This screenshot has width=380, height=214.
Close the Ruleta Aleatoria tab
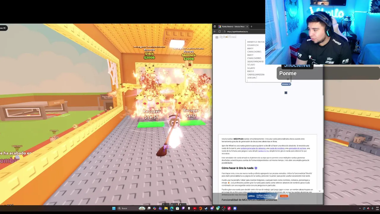click(x=247, y=27)
